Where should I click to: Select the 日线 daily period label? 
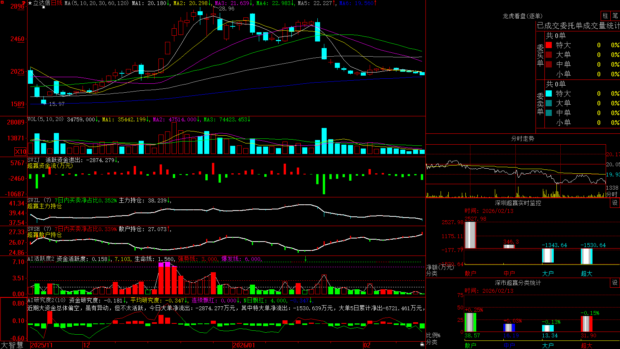coord(57,3)
